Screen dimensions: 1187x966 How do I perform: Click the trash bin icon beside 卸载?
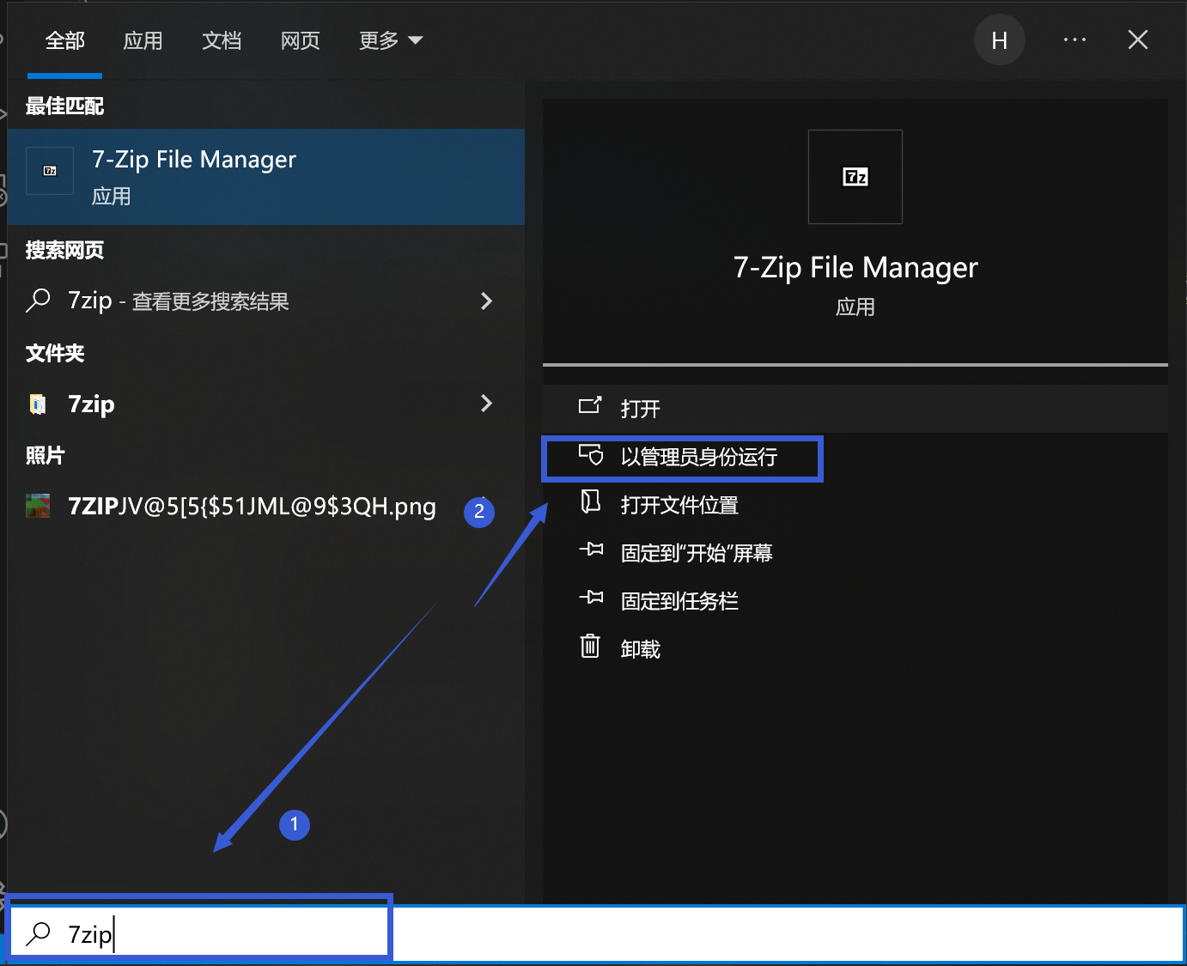click(x=590, y=646)
